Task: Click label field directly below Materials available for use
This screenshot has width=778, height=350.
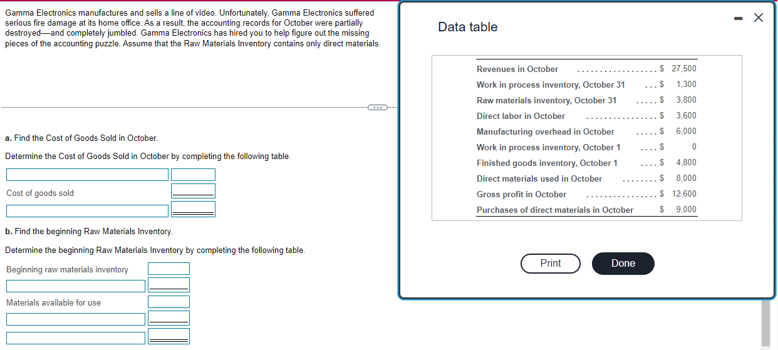Action: (76, 319)
